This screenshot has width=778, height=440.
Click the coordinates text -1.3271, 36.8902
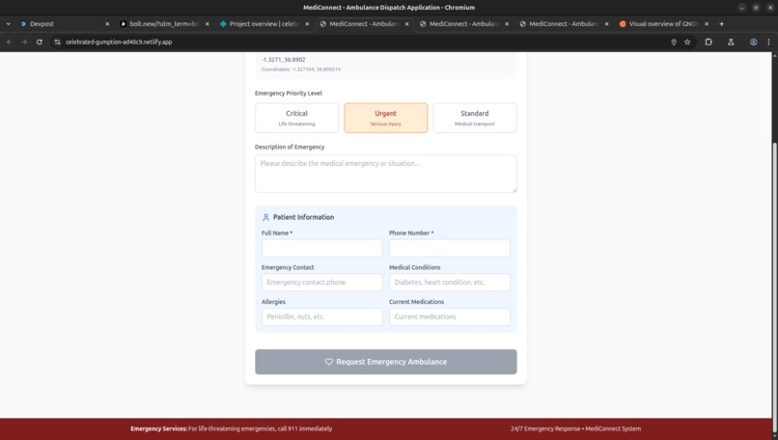284,60
